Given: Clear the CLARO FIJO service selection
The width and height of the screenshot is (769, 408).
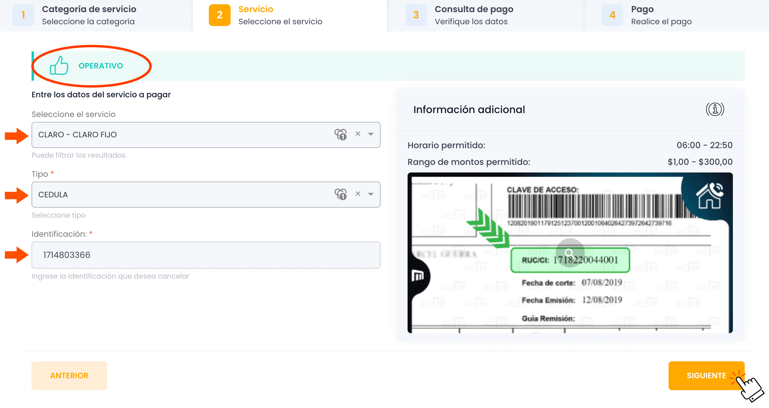Looking at the screenshot, I should point(358,134).
